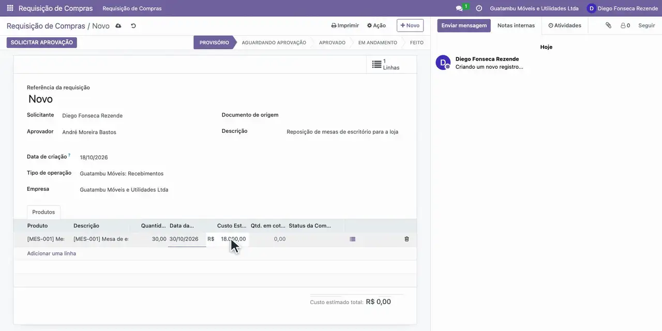This screenshot has width=662, height=331.
Task: Click the Documento de origem input field
Action: [x=344, y=115]
